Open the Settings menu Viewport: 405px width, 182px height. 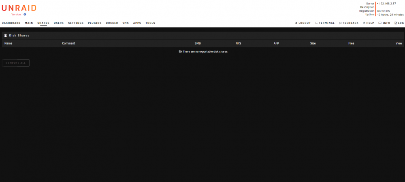76,23
